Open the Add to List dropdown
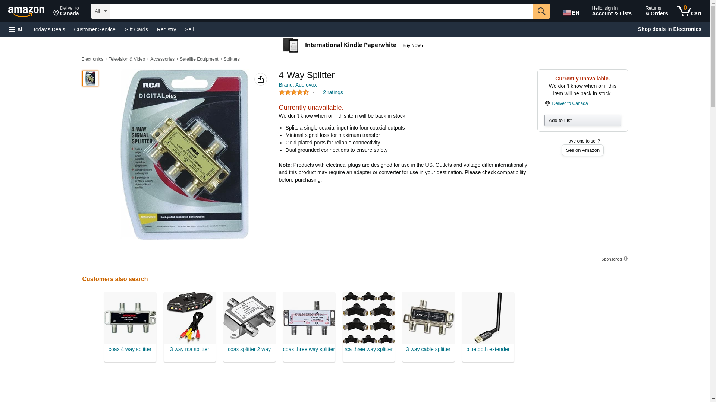 coord(582,120)
